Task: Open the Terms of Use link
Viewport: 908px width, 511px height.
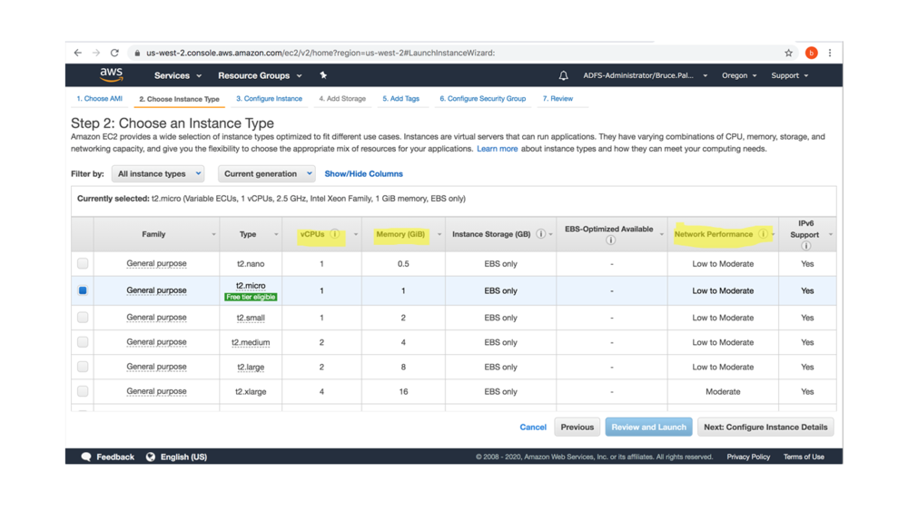Action: point(804,457)
